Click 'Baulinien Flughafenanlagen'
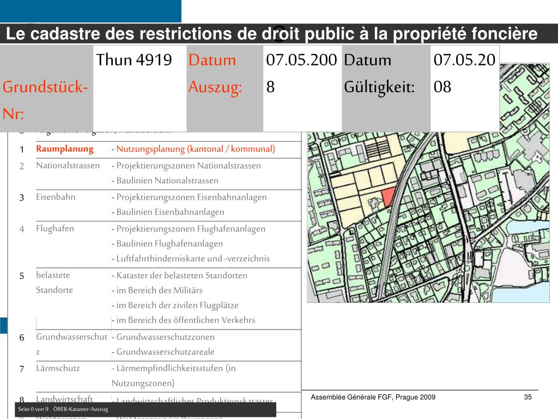 pyautogui.click(x=169, y=244)
